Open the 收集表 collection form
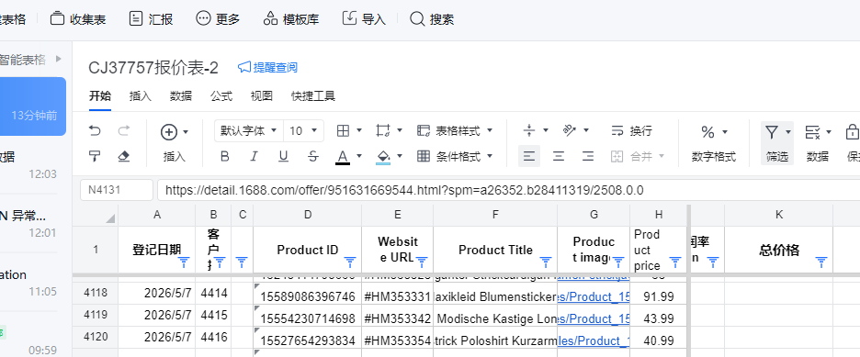 78,19
